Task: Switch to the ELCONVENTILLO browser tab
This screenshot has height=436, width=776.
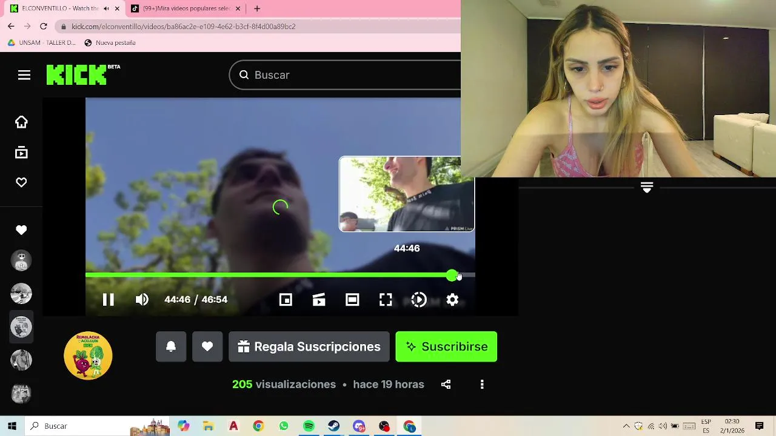Action: [x=59, y=8]
